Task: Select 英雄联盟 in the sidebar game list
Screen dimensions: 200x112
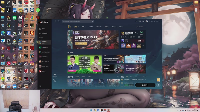Action: [44, 42]
